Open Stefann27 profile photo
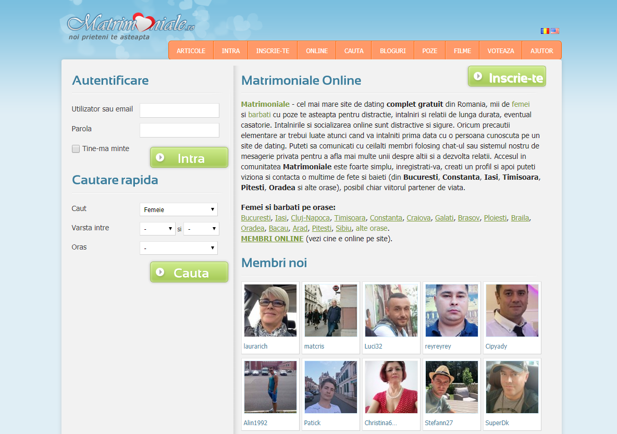The image size is (617, 434). pos(452,387)
